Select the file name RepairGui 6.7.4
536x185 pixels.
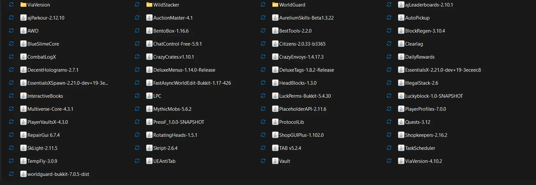(43, 135)
